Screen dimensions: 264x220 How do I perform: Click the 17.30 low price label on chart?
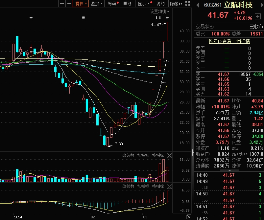pos(118,144)
